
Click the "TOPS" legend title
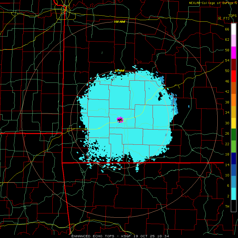[x=232, y=16]
